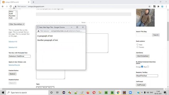This screenshot has width=169, height=95.
Task: Click the Home link
Action: point(83,22)
